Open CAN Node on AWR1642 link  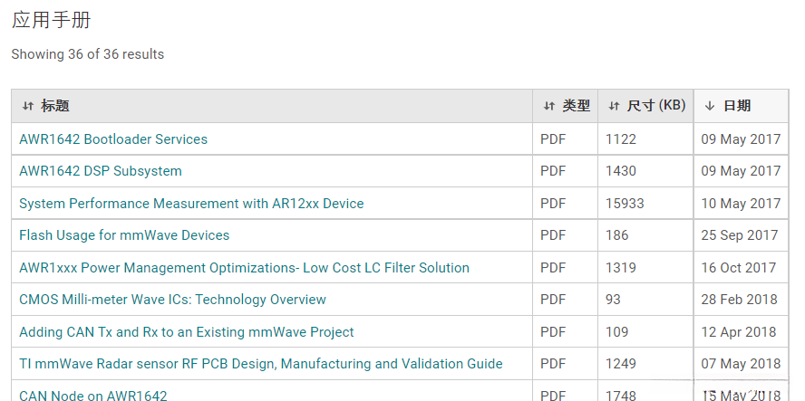pyautogui.click(x=93, y=395)
